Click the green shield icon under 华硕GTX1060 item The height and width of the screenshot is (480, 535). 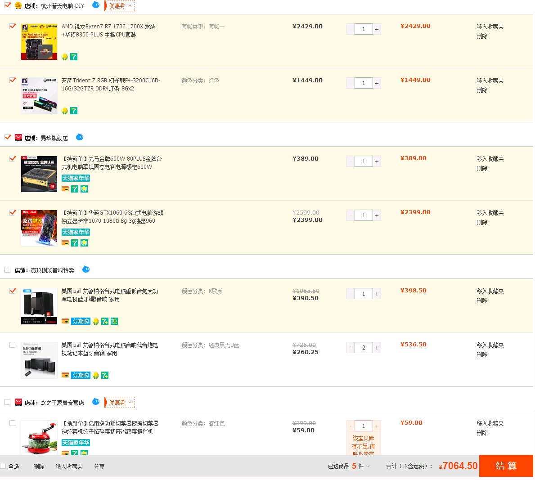[x=84, y=243]
